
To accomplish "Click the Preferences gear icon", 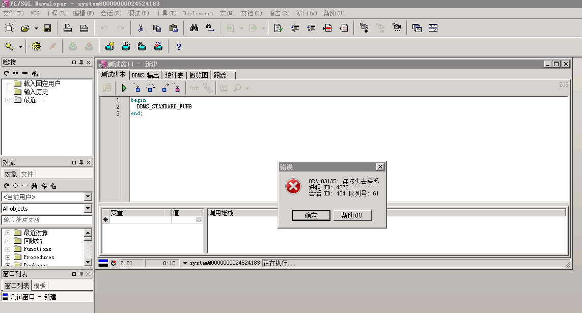I will pos(36,46).
